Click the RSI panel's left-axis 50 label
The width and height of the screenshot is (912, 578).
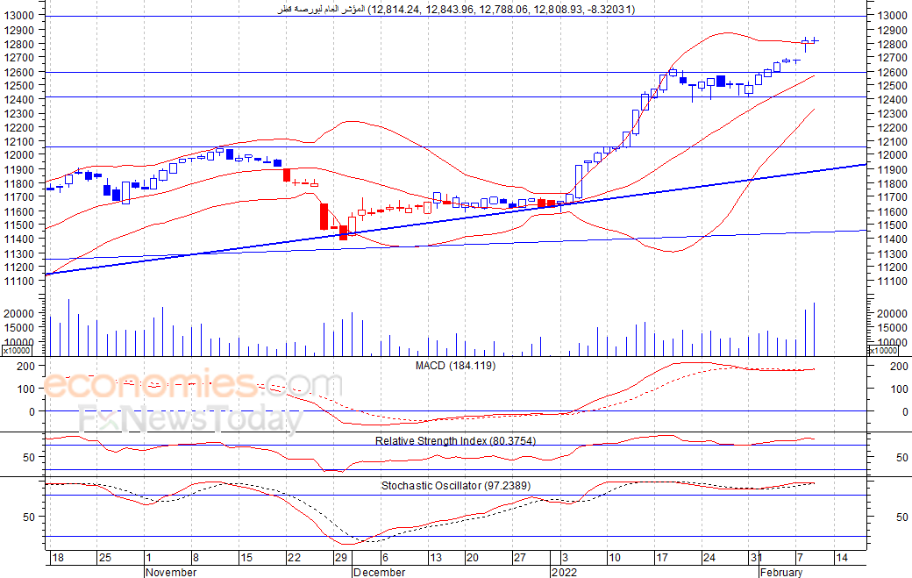[x=29, y=458]
